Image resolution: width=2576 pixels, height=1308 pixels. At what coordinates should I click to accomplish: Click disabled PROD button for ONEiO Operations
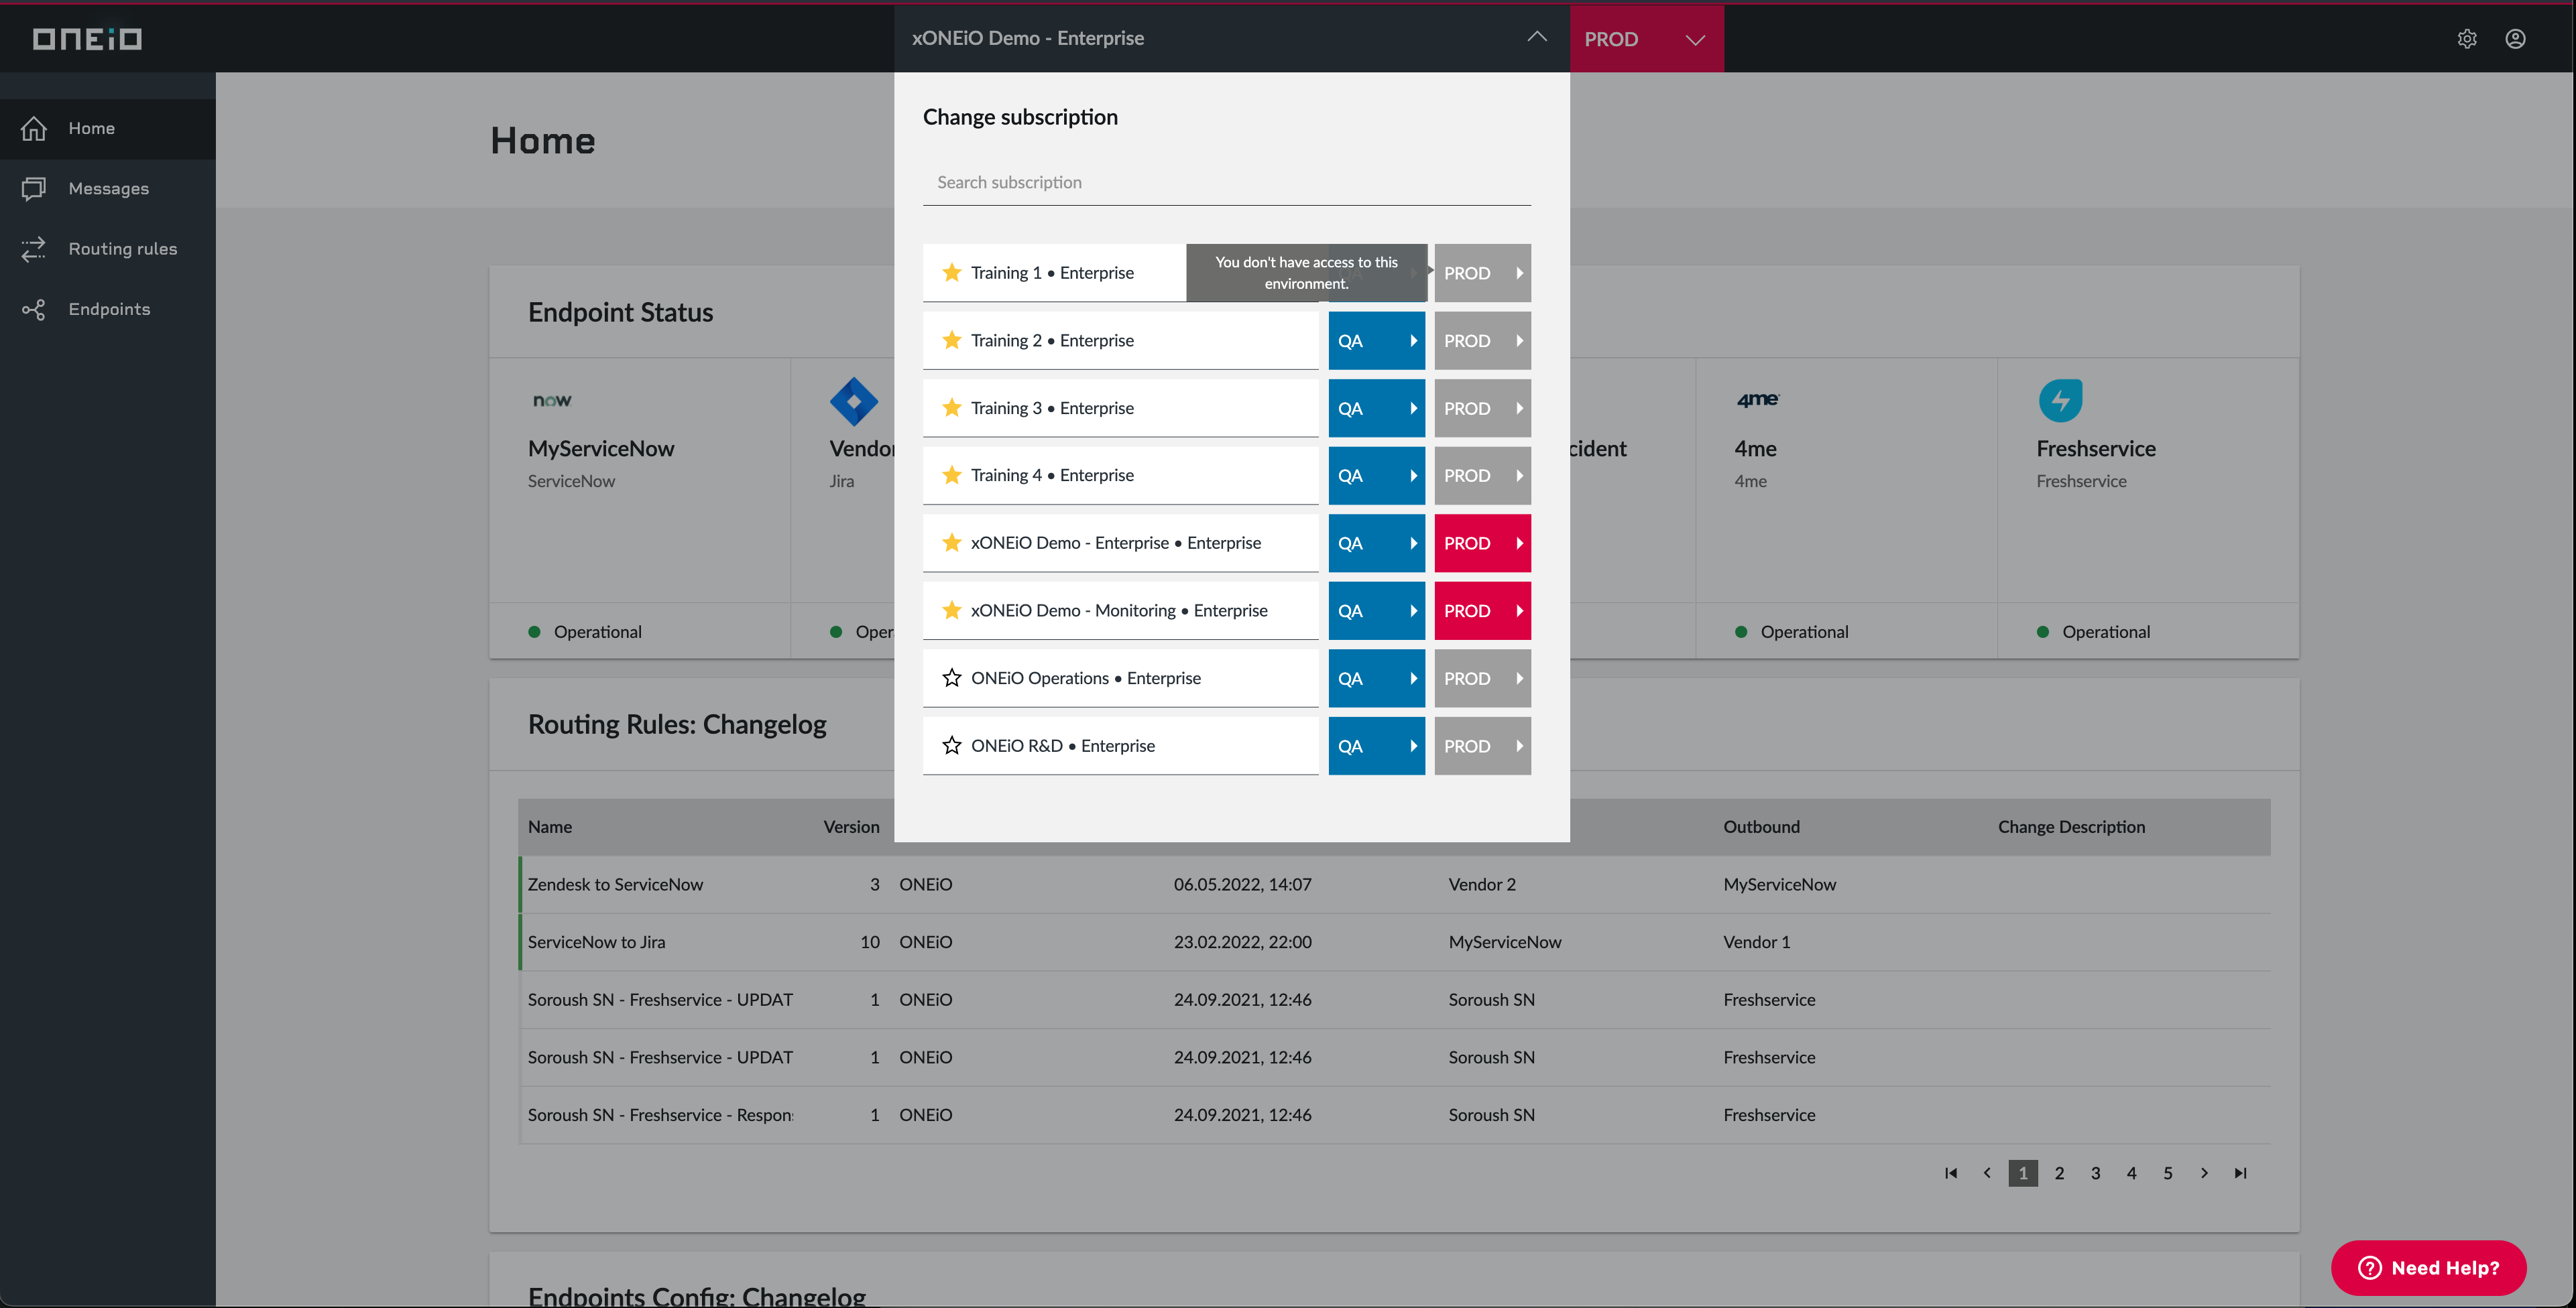[1482, 679]
